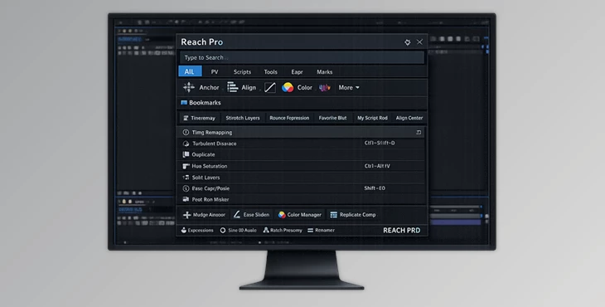This screenshot has height=307, width=605.
Task: Open the My Script Rod bookmark
Action: pyautogui.click(x=372, y=118)
